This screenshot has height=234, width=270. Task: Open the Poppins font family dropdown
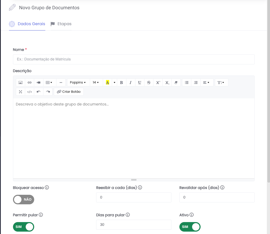coord(78,82)
